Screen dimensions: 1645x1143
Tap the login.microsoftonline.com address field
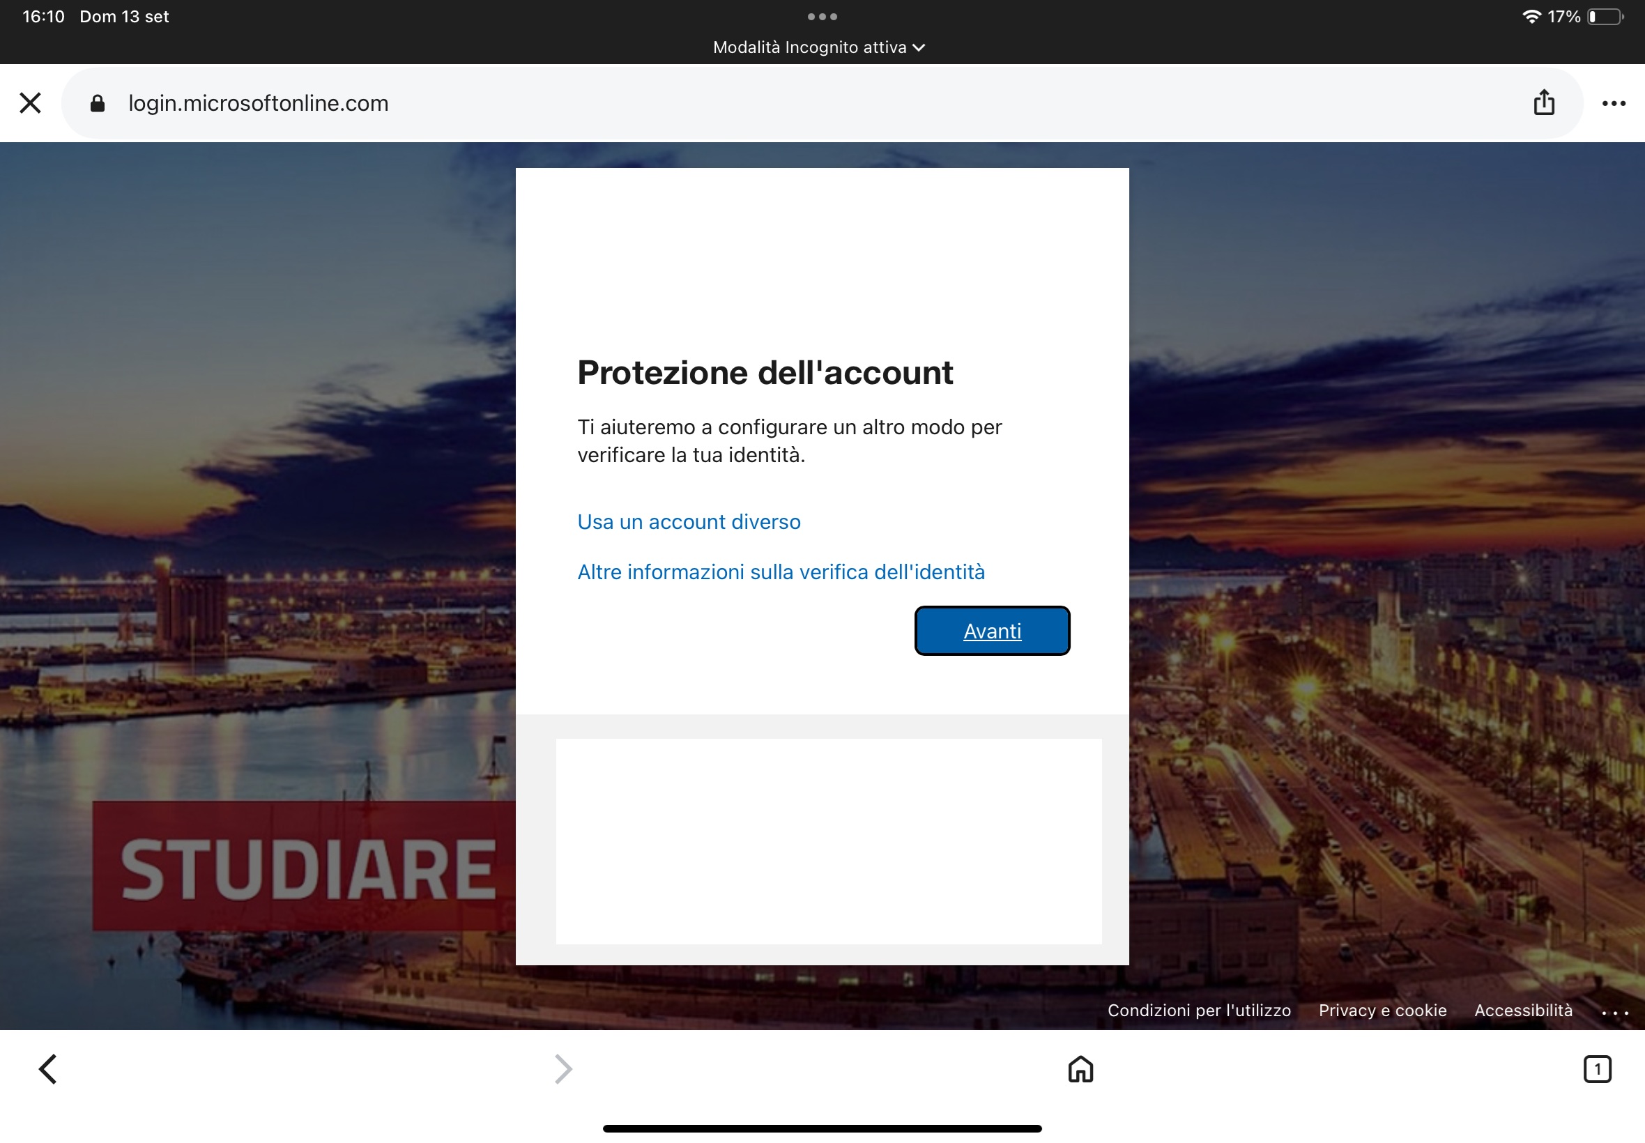click(822, 103)
